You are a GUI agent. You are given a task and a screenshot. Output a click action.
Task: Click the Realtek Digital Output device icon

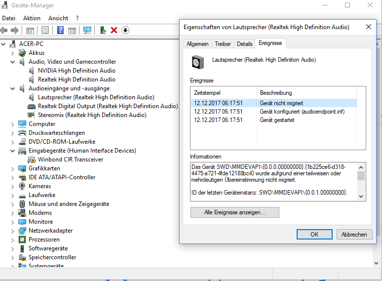(x=32, y=107)
